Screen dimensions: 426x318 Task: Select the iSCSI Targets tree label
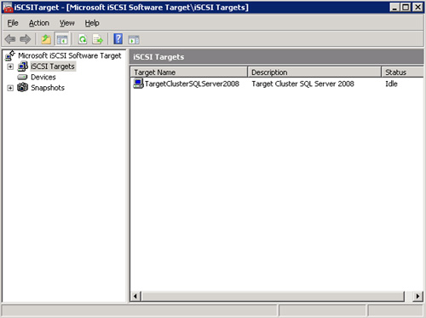53,66
